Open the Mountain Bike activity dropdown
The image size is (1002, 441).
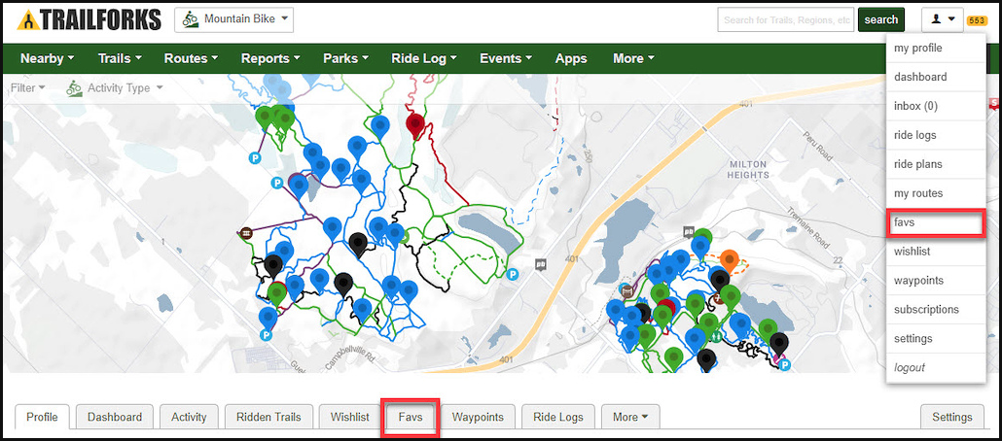[x=233, y=19]
